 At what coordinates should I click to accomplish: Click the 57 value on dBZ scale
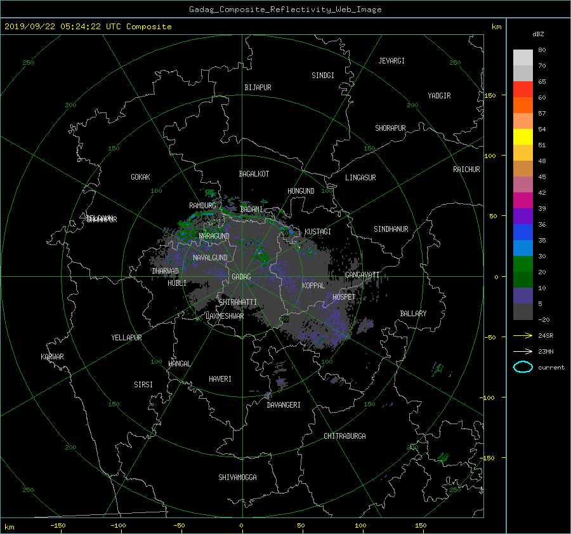(x=542, y=114)
